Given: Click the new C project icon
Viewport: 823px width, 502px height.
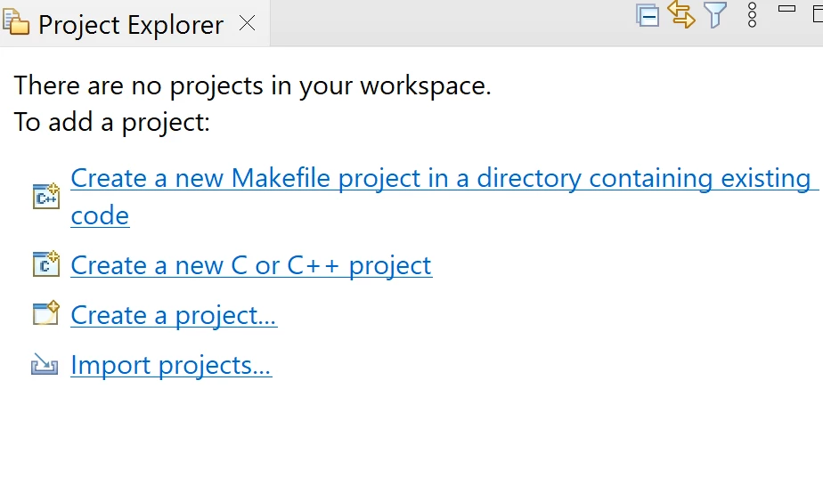Looking at the screenshot, I should click(x=46, y=263).
